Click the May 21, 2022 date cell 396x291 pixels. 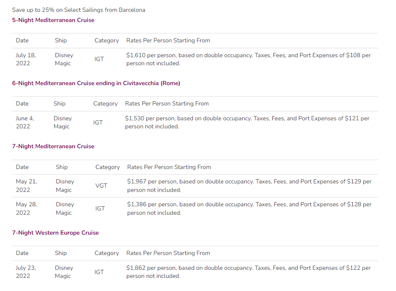point(26,186)
